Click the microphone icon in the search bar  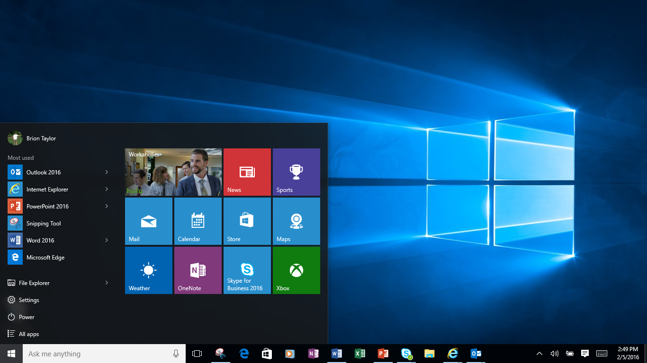[176, 353]
